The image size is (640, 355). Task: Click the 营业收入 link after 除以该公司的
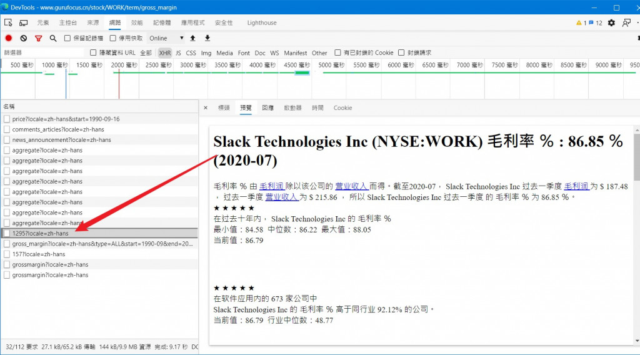352,186
